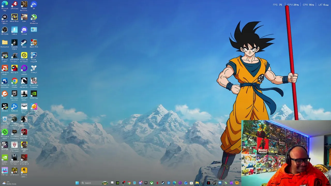331x186 pixels.
Task: Launch Hogwarts Legacy desktop shortcut
Action: 14,44
